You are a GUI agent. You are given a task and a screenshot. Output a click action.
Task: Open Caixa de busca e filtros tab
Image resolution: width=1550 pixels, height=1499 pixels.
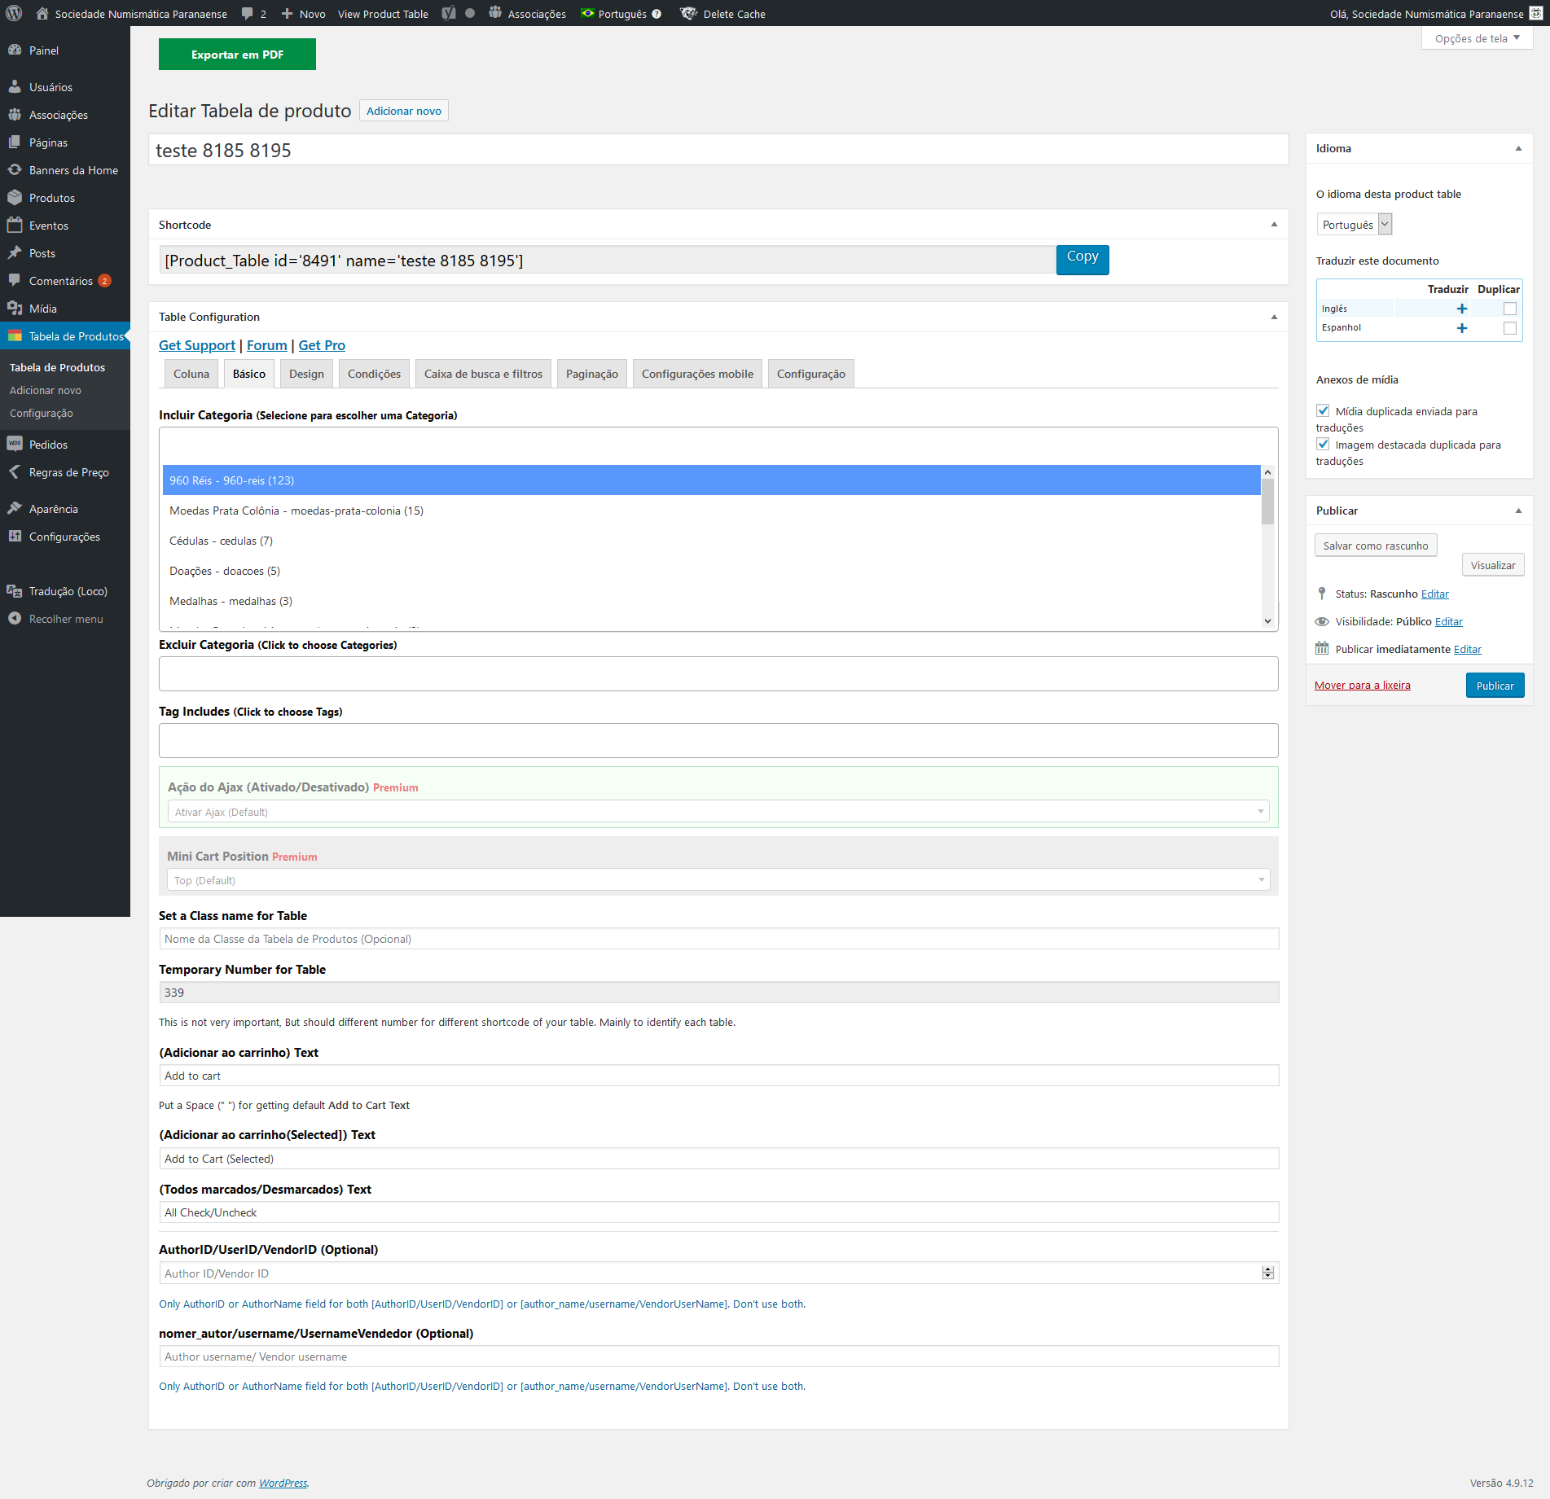483,374
